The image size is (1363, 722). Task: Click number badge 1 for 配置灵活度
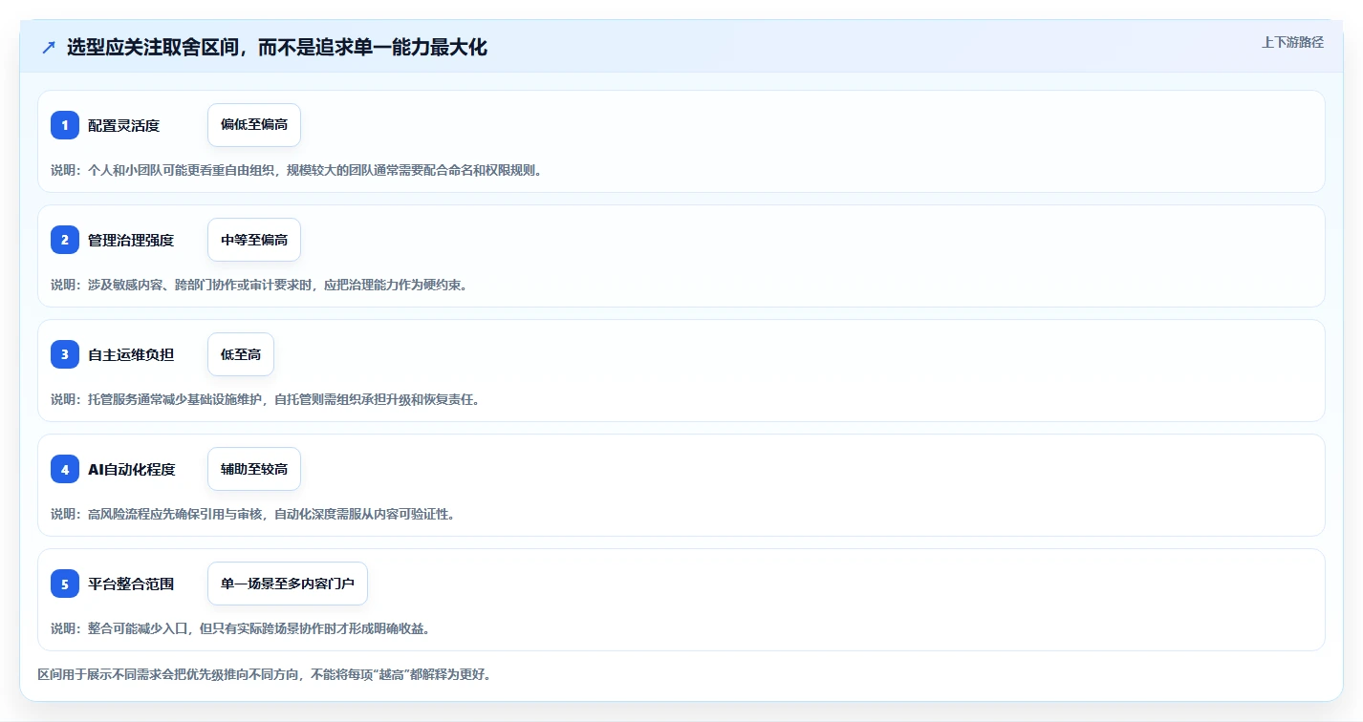(x=65, y=125)
